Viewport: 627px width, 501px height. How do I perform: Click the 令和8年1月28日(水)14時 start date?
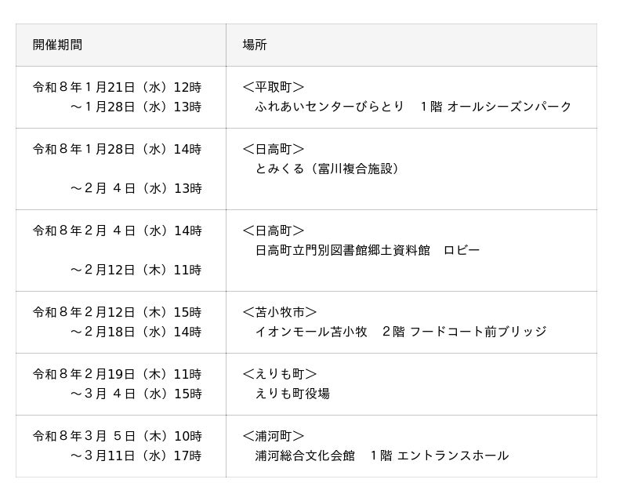click(x=117, y=149)
